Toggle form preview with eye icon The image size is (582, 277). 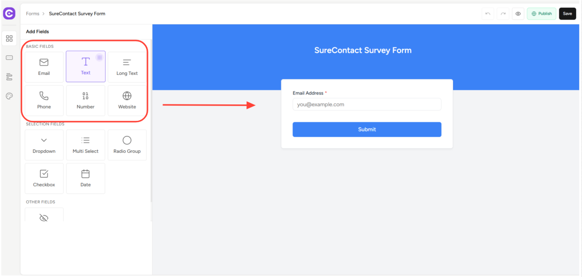(518, 14)
